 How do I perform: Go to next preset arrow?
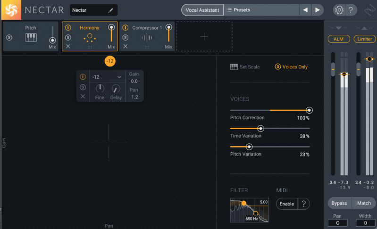click(x=318, y=10)
